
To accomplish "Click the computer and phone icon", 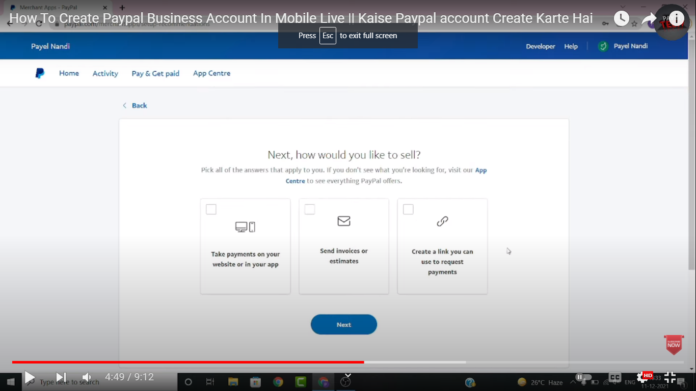I will (x=245, y=227).
